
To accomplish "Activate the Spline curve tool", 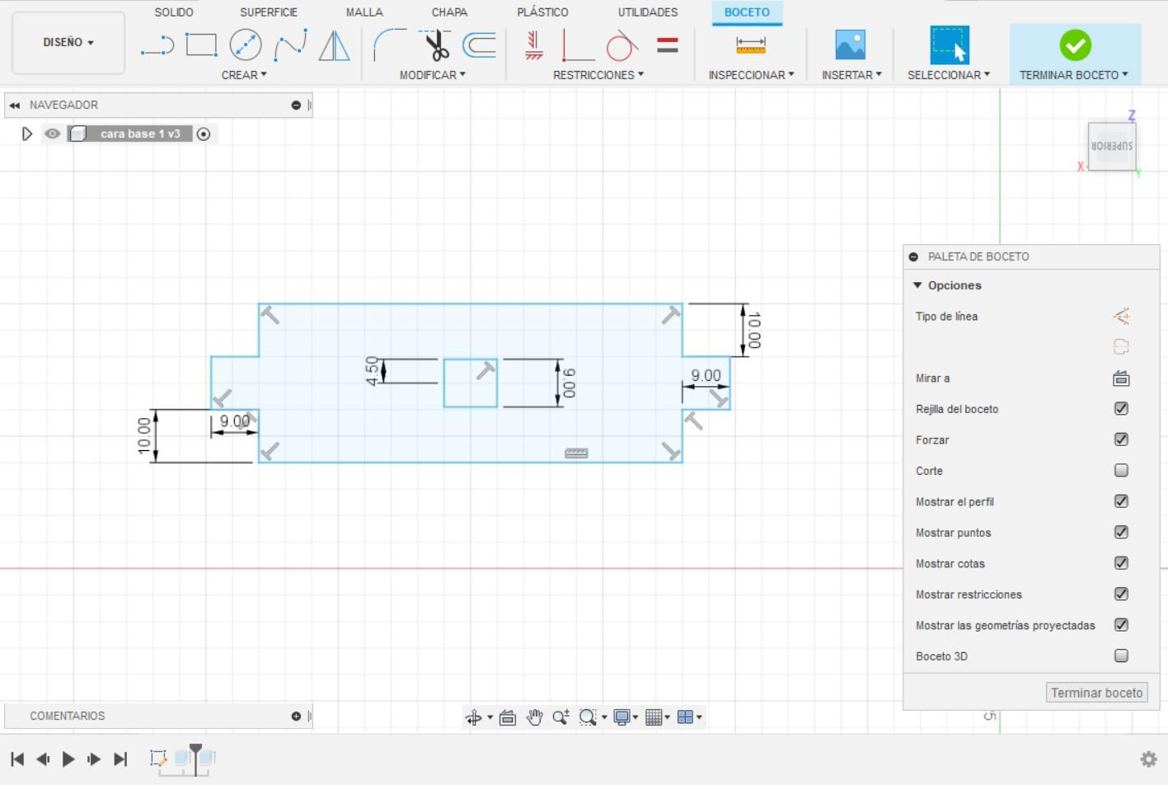I will 290,45.
